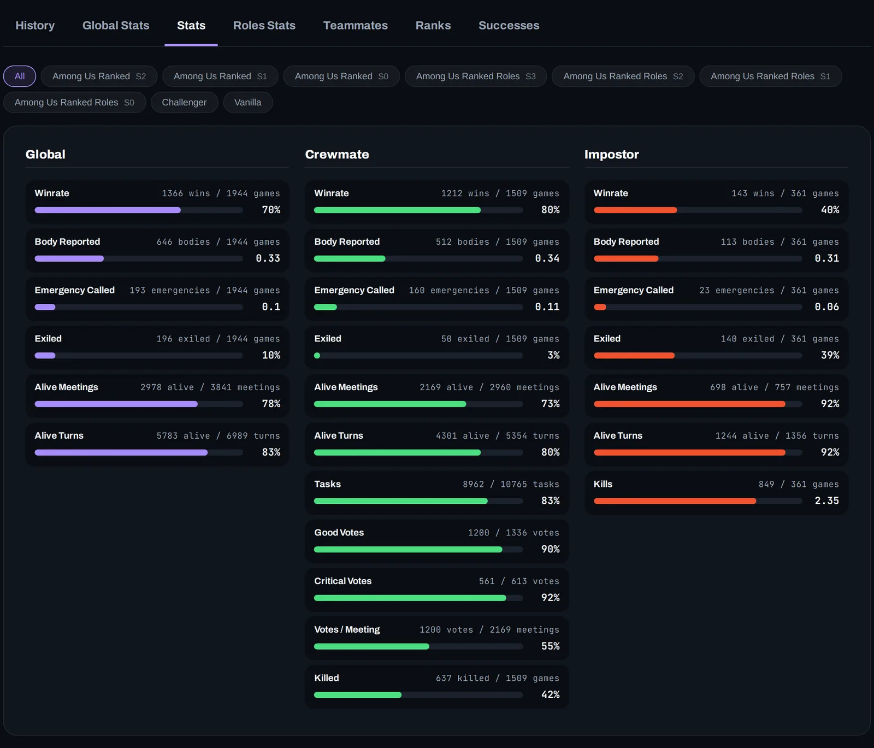Click the Global Winrate progress bar
The width and height of the screenshot is (874, 748).
pyautogui.click(x=139, y=210)
